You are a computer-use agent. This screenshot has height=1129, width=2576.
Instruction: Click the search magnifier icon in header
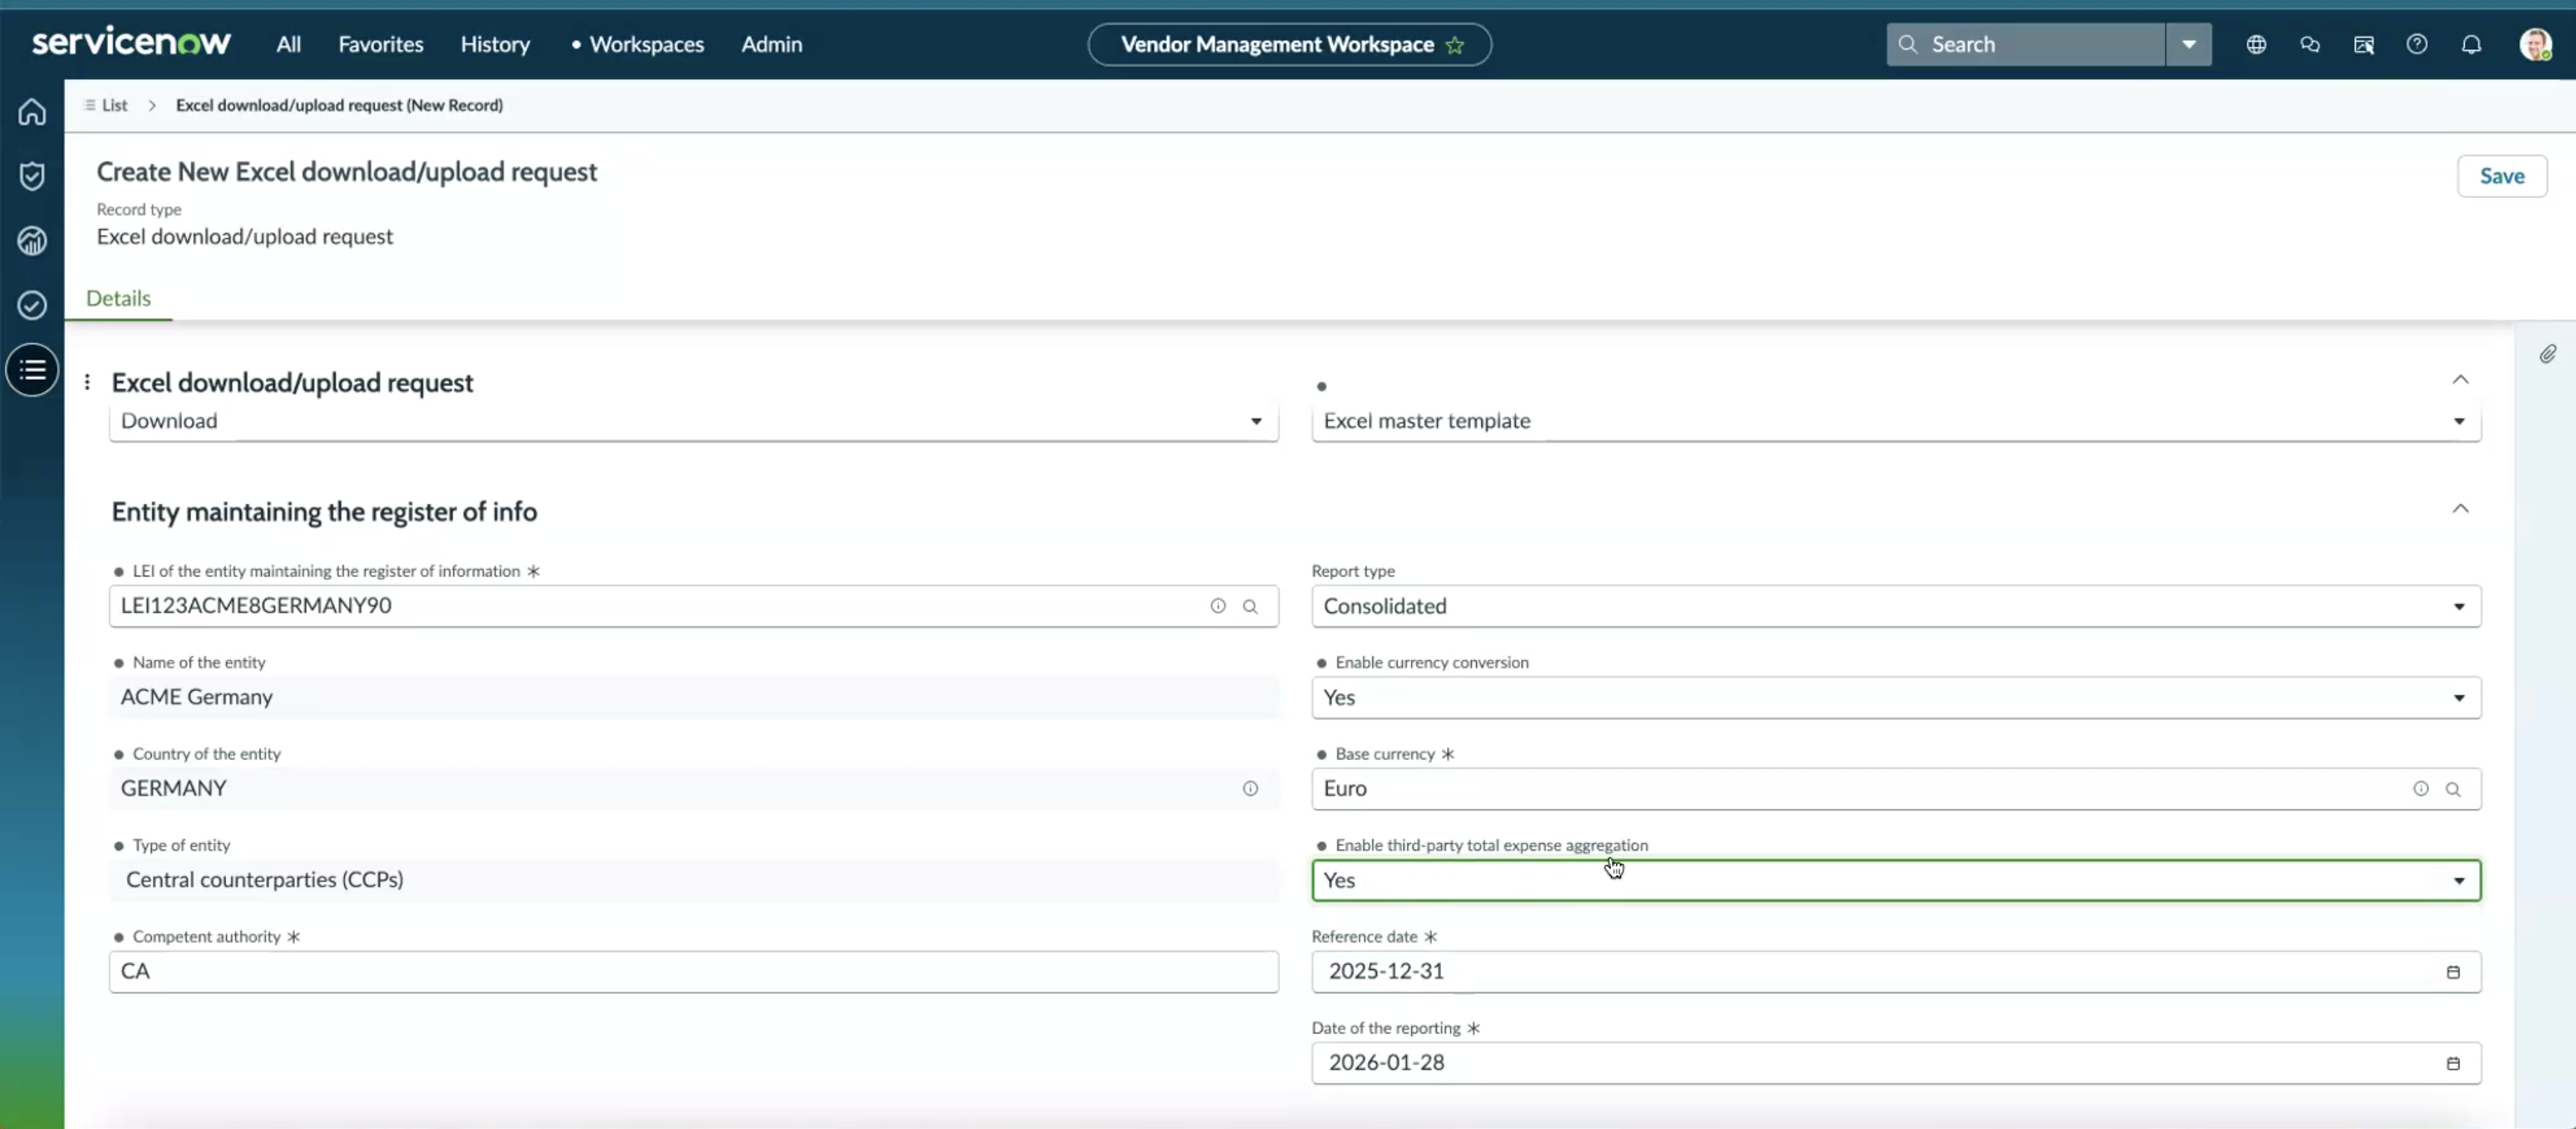tap(1908, 44)
